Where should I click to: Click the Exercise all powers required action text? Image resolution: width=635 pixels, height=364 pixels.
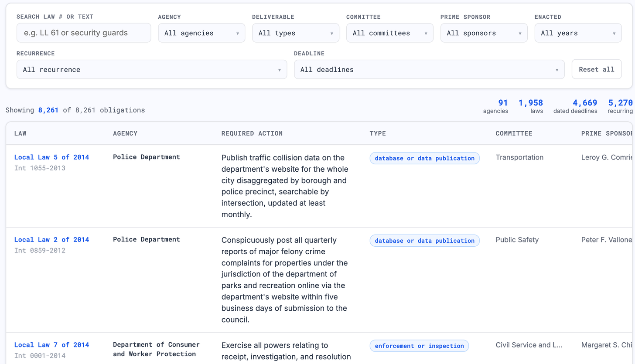tap(286, 351)
